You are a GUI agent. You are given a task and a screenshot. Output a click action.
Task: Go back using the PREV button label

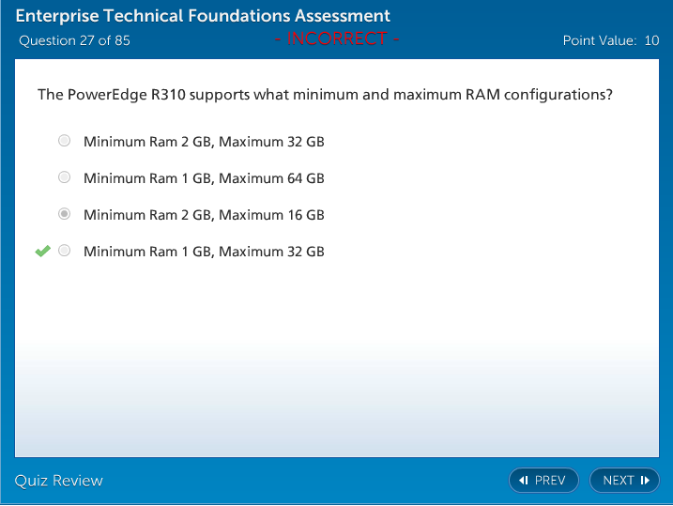[x=550, y=481]
